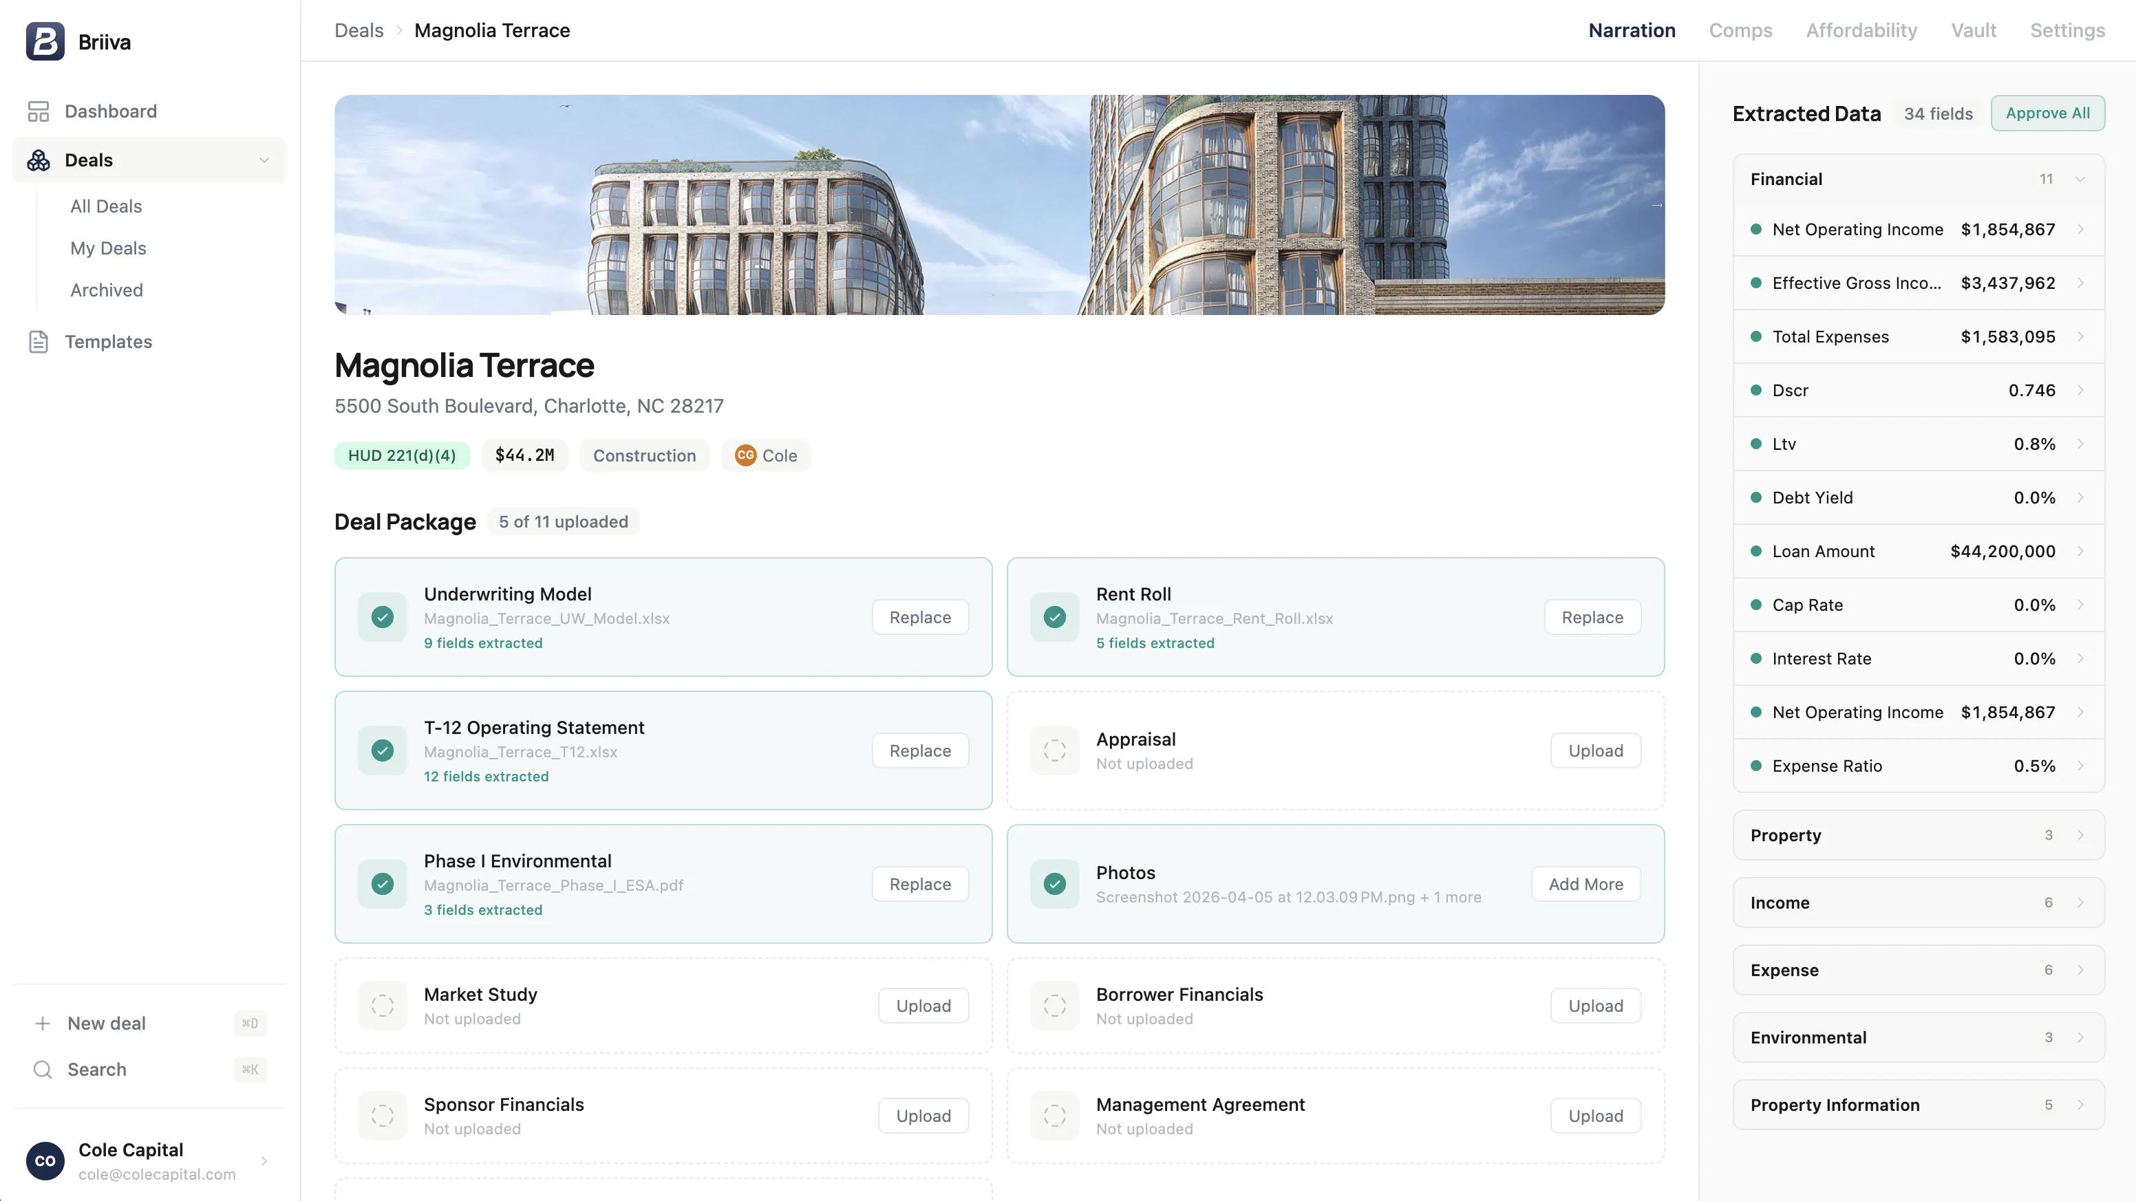Switch to the Comps tab
Viewport: 2136px width, 1201px height.
click(x=1740, y=31)
